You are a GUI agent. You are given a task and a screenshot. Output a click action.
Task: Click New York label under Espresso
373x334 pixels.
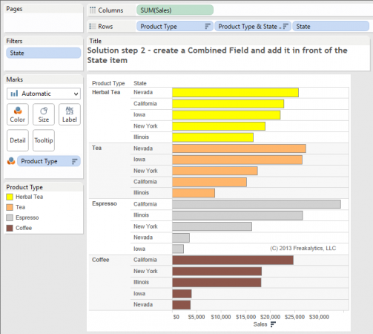coord(145,226)
